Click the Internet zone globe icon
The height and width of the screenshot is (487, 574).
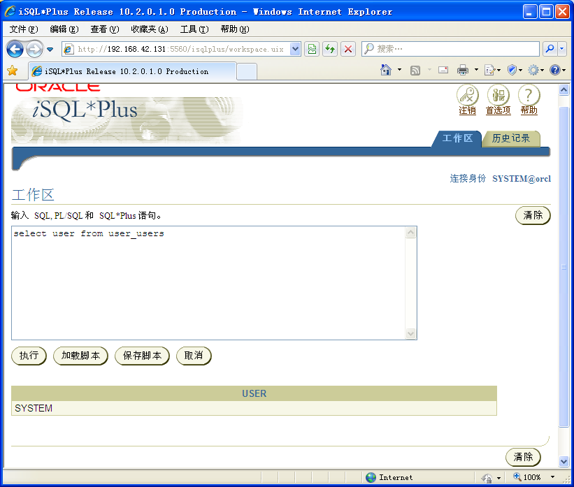tap(371, 477)
